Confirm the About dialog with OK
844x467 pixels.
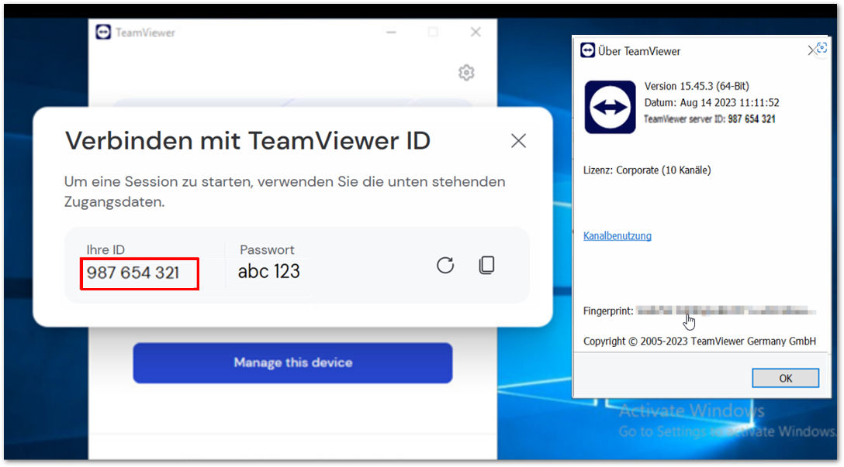[785, 378]
